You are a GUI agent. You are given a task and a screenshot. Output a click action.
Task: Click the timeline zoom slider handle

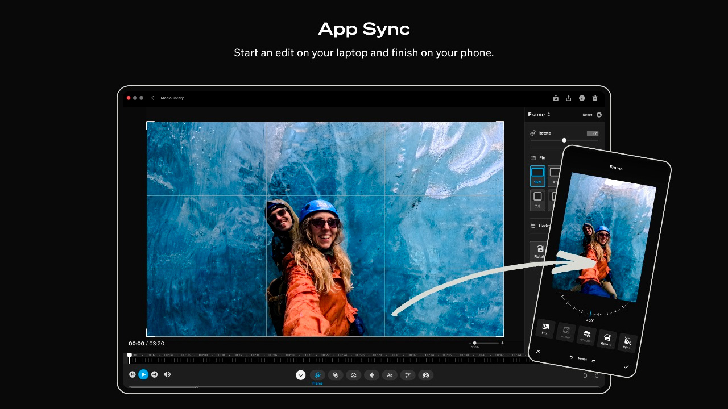(x=475, y=343)
